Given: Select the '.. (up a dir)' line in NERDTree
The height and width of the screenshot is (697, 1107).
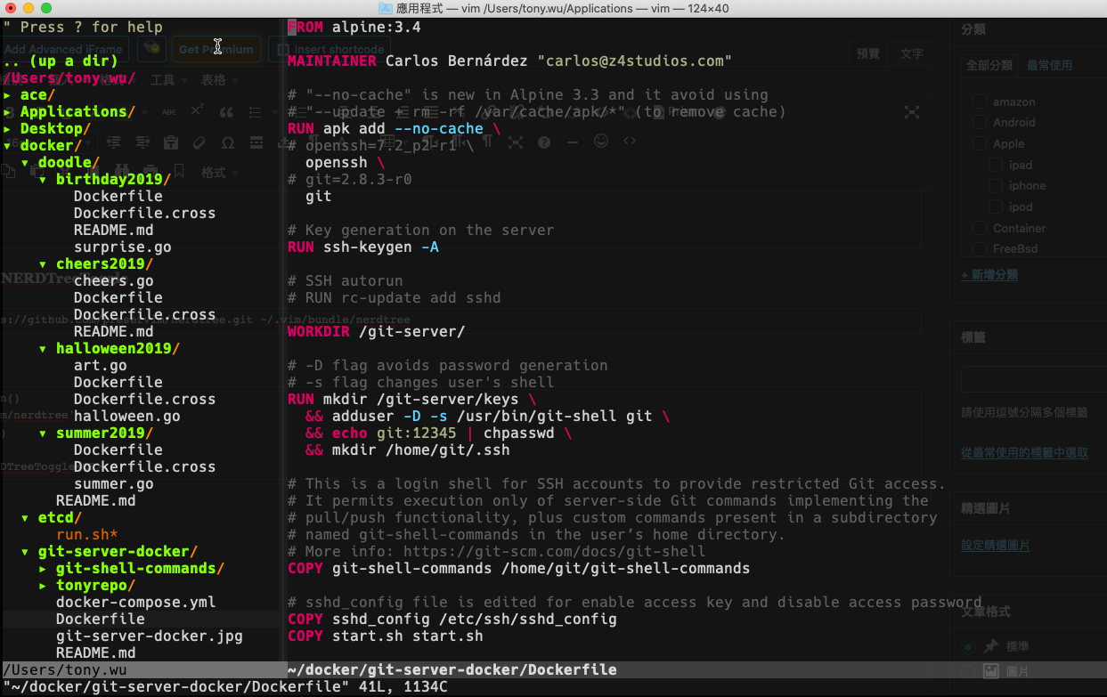Looking at the screenshot, I should pyautogui.click(x=61, y=61).
